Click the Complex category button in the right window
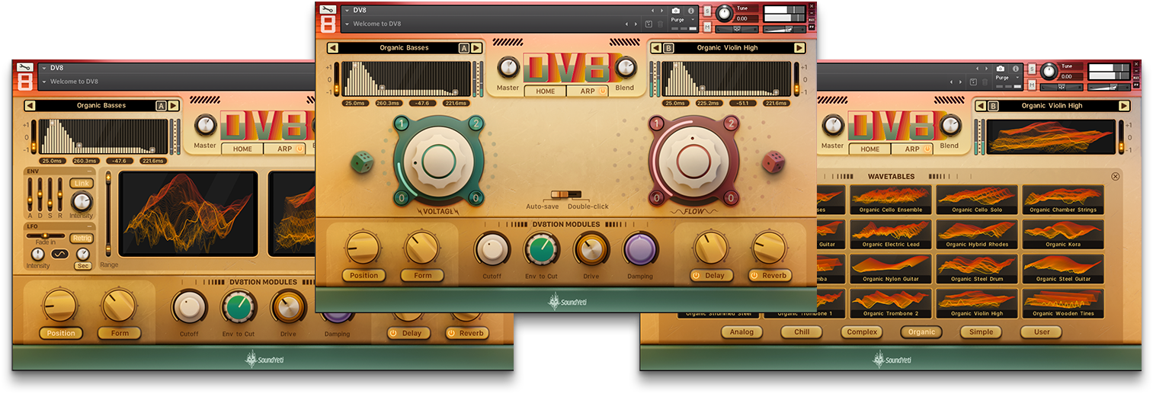 coord(862,332)
